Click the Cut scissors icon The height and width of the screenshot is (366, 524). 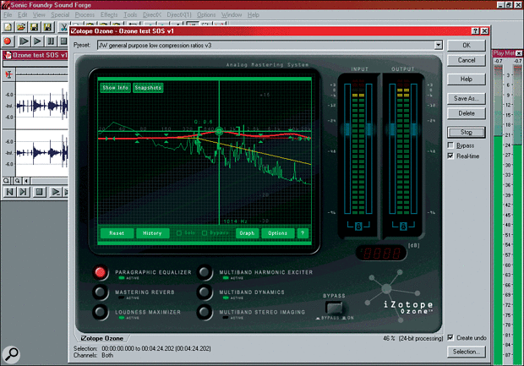[63, 27]
